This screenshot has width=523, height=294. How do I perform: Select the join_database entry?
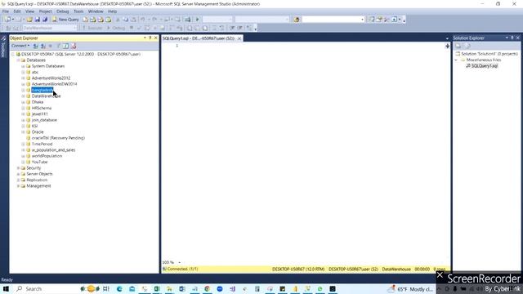[44, 120]
